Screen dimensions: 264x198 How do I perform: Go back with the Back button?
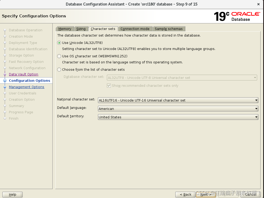(185, 195)
